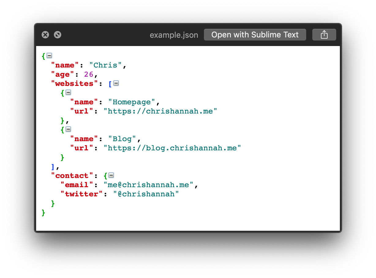Click the "Blog" name value
Viewport: 376px width, 278px height.
[x=122, y=139]
